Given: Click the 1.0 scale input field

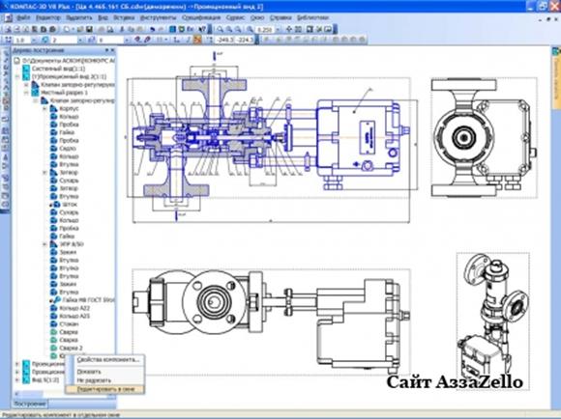Looking at the screenshot, I should click(x=23, y=40).
